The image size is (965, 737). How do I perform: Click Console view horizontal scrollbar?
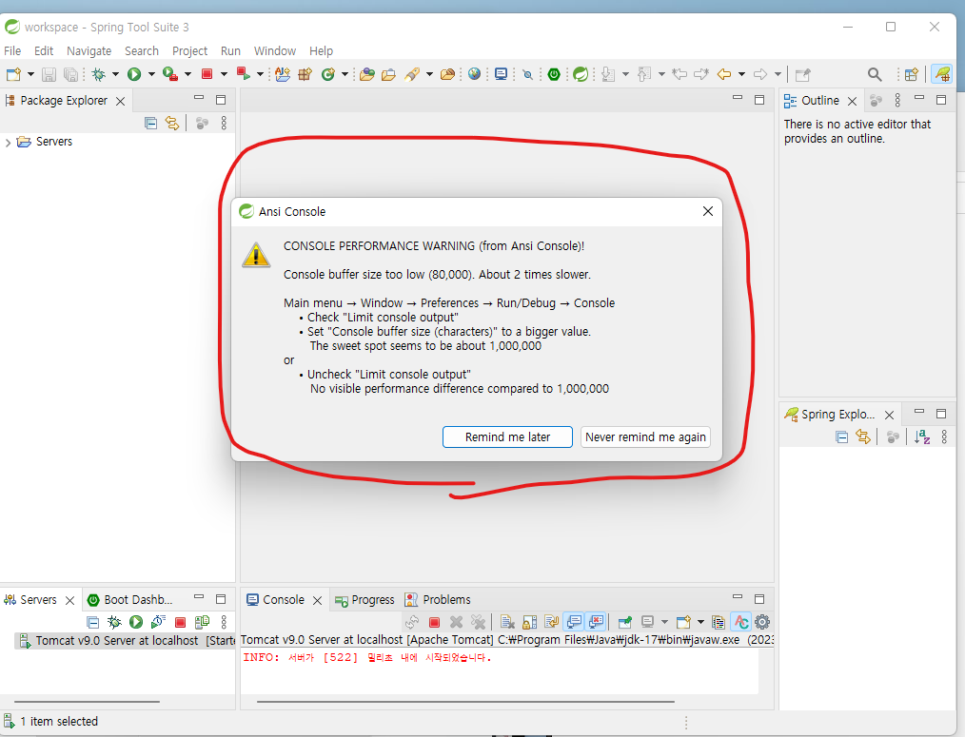pyautogui.click(x=465, y=701)
